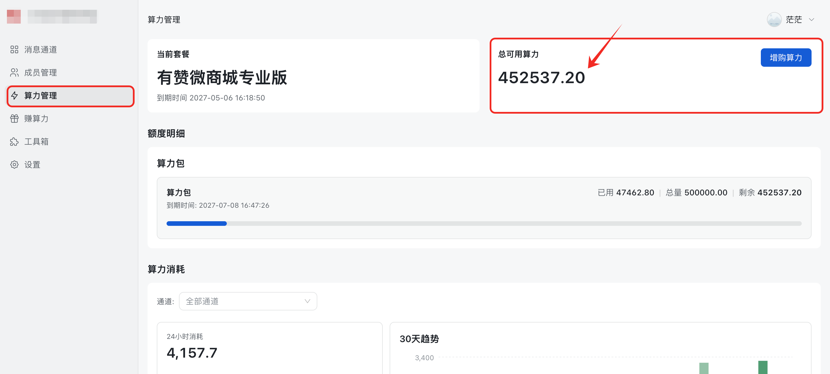Open the 全部通道 channel dropdown
Viewport: 830px width, 374px height.
point(248,301)
